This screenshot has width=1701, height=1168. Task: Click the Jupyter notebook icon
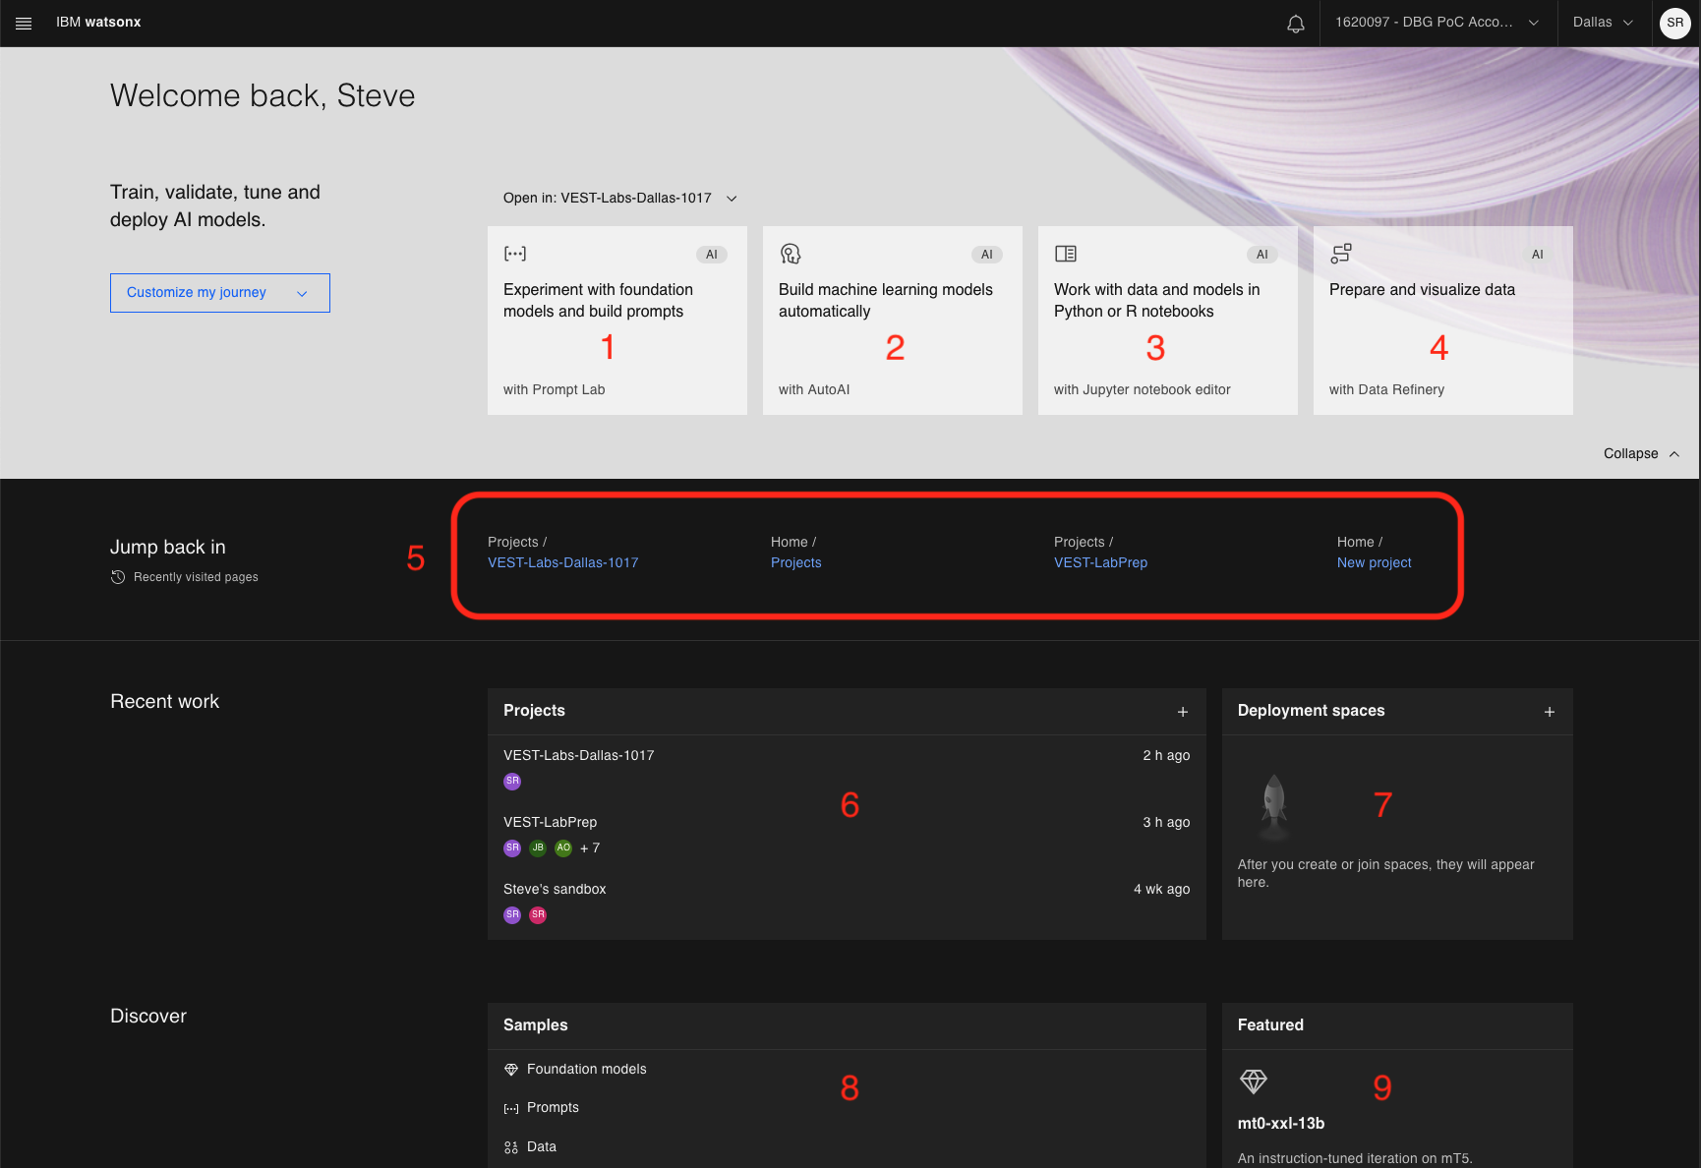pyautogui.click(x=1066, y=254)
